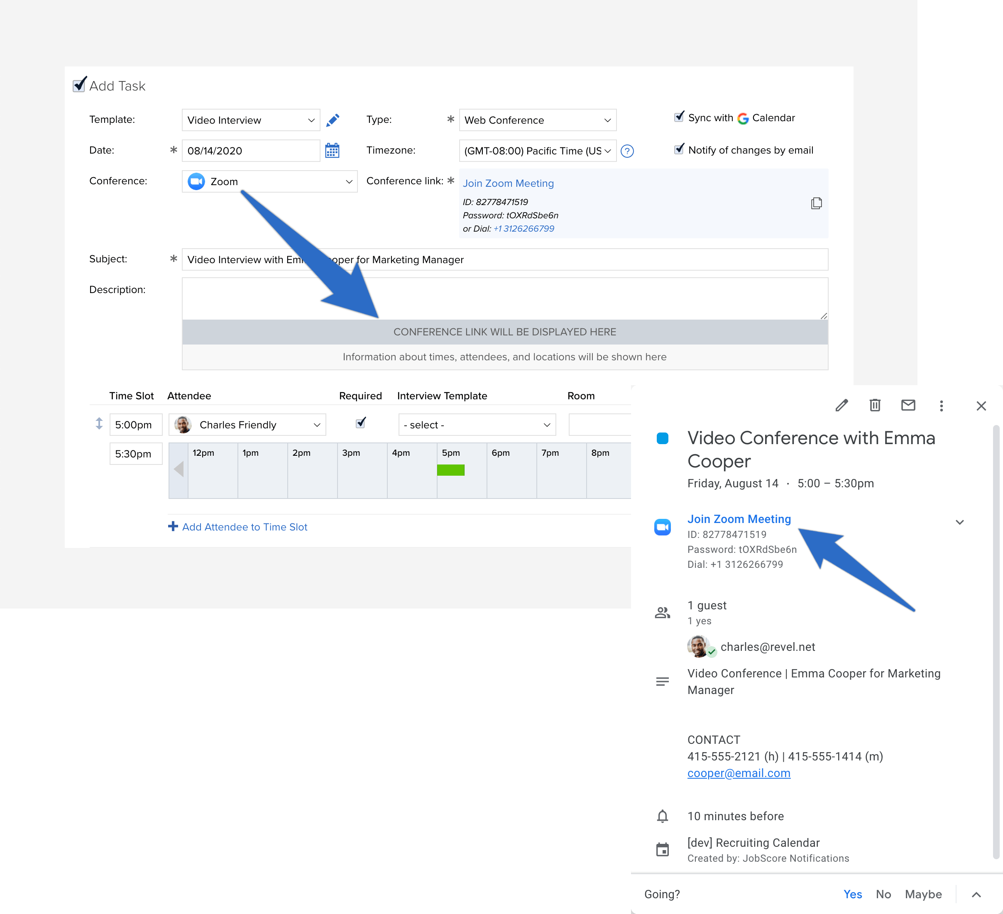Image resolution: width=1003 pixels, height=914 pixels.
Task: Delete the calendar event with trash icon
Action: [x=875, y=405]
